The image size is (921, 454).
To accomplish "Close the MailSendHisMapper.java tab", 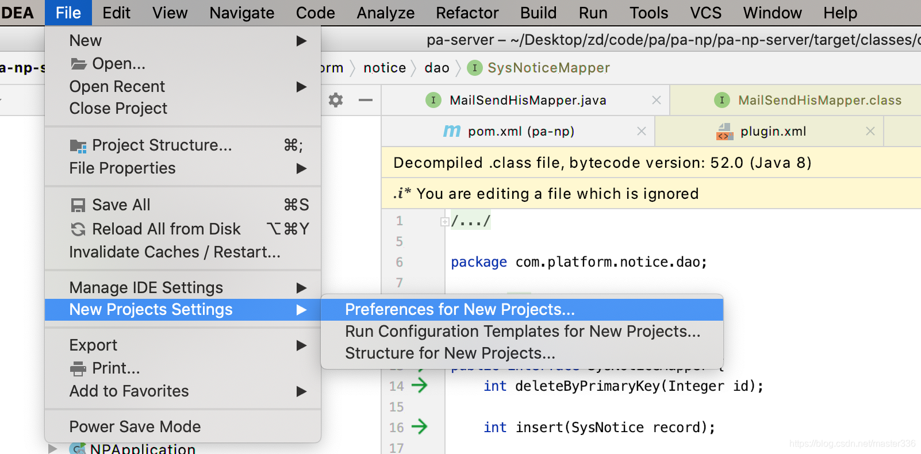I will coord(656,101).
